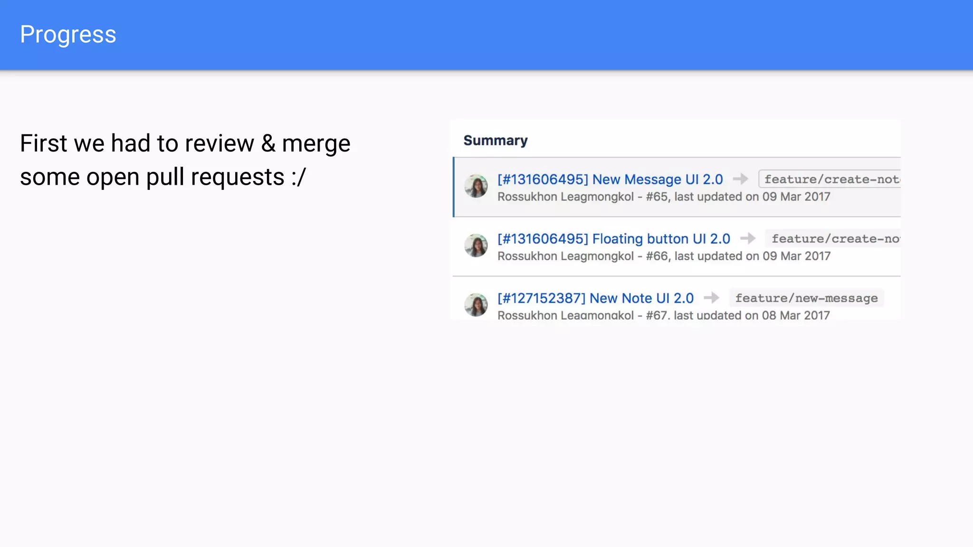973x547 pixels.
Task: Click the arrow after New Message UI 2.0
Action: (741, 179)
